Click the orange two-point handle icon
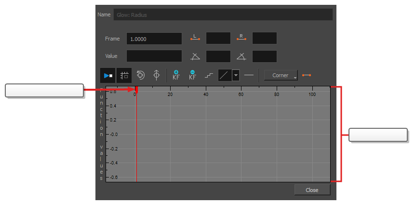The width and height of the screenshot is (415, 205). (307, 76)
